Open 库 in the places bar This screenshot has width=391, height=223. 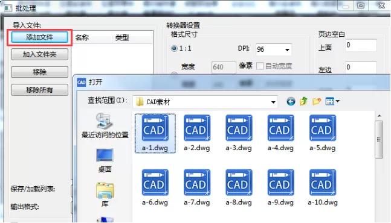click(x=105, y=195)
